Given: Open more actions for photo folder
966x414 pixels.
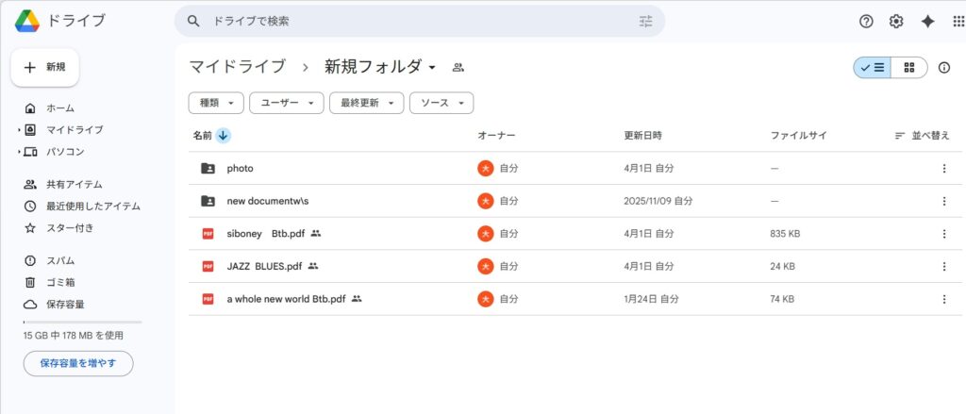Looking at the screenshot, I should point(943,168).
